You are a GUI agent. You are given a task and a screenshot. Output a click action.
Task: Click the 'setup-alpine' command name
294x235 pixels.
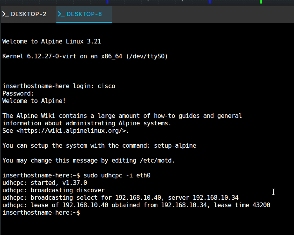pos(175,146)
